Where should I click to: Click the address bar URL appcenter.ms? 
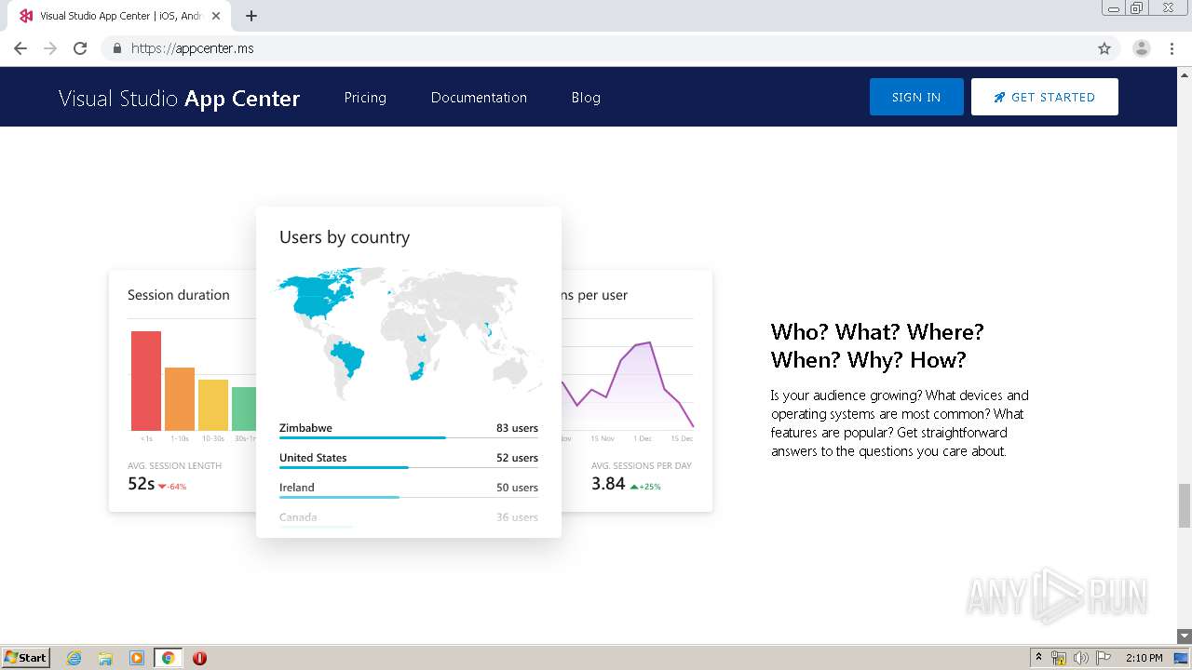click(x=193, y=48)
